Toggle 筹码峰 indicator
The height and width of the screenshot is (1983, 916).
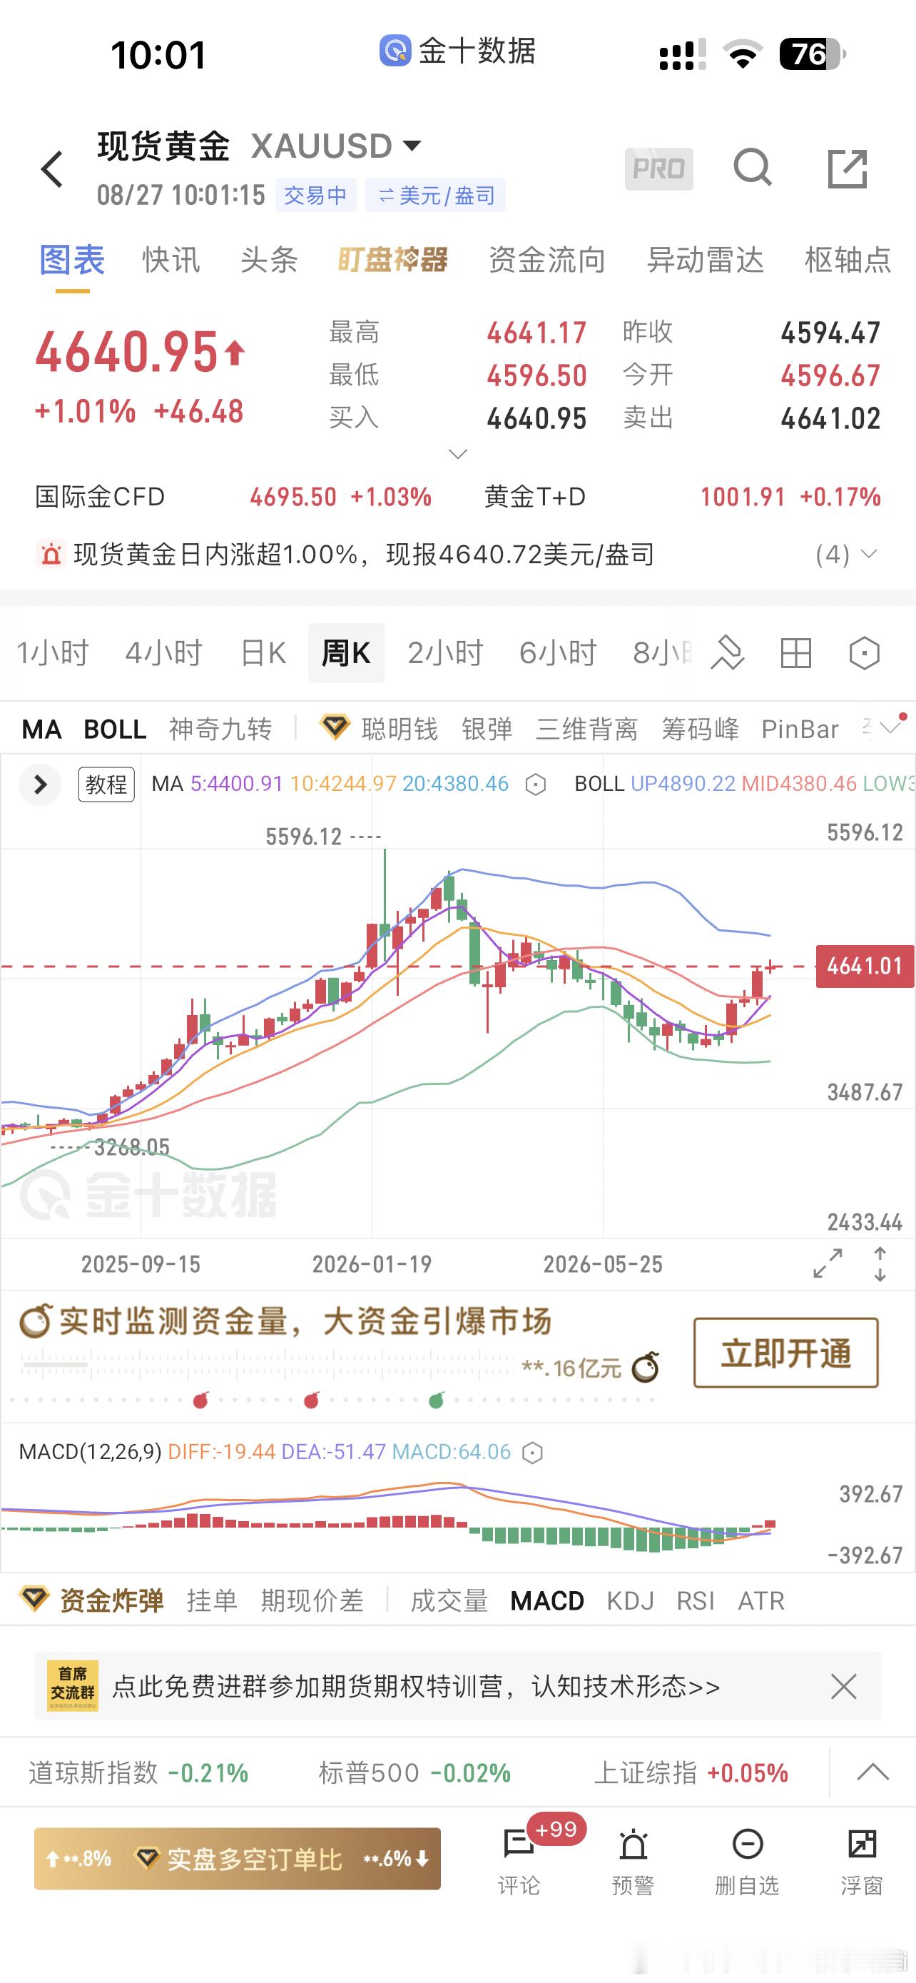700,729
